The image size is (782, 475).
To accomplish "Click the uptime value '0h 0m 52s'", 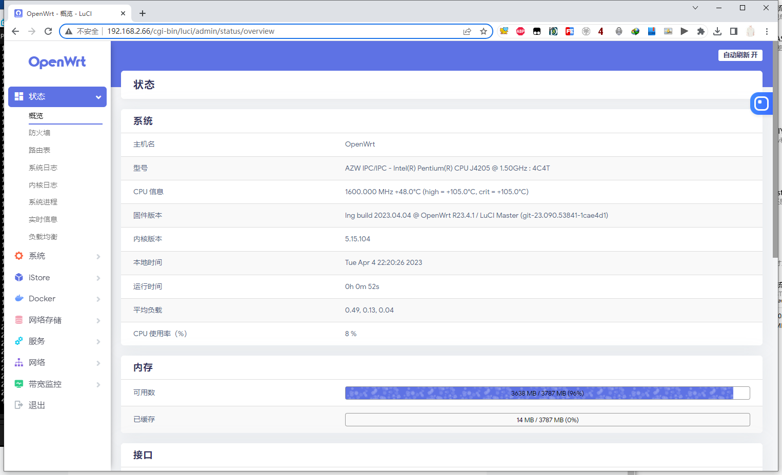I will tap(362, 286).
